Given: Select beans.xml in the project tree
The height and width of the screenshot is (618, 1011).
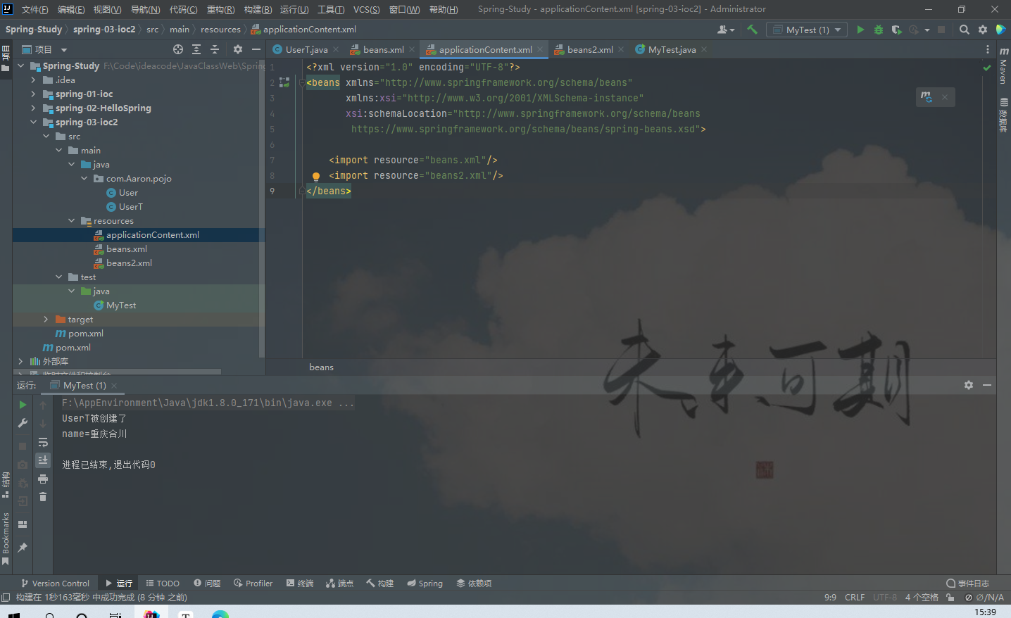Looking at the screenshot, I should point(127,249).
